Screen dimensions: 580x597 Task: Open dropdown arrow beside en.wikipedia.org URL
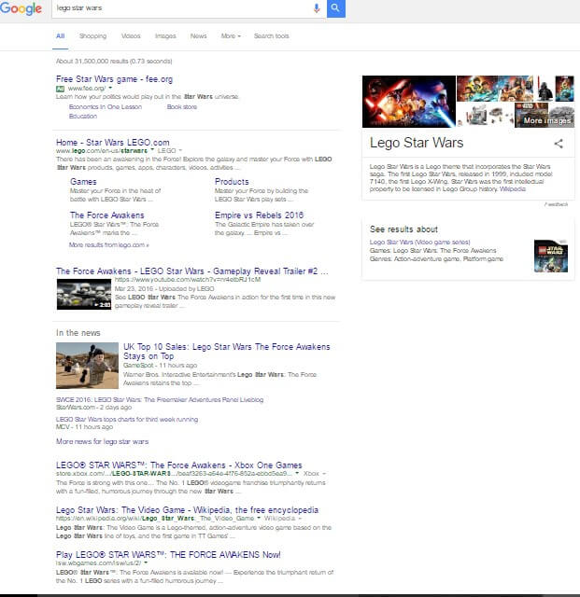tap(259, 518)
